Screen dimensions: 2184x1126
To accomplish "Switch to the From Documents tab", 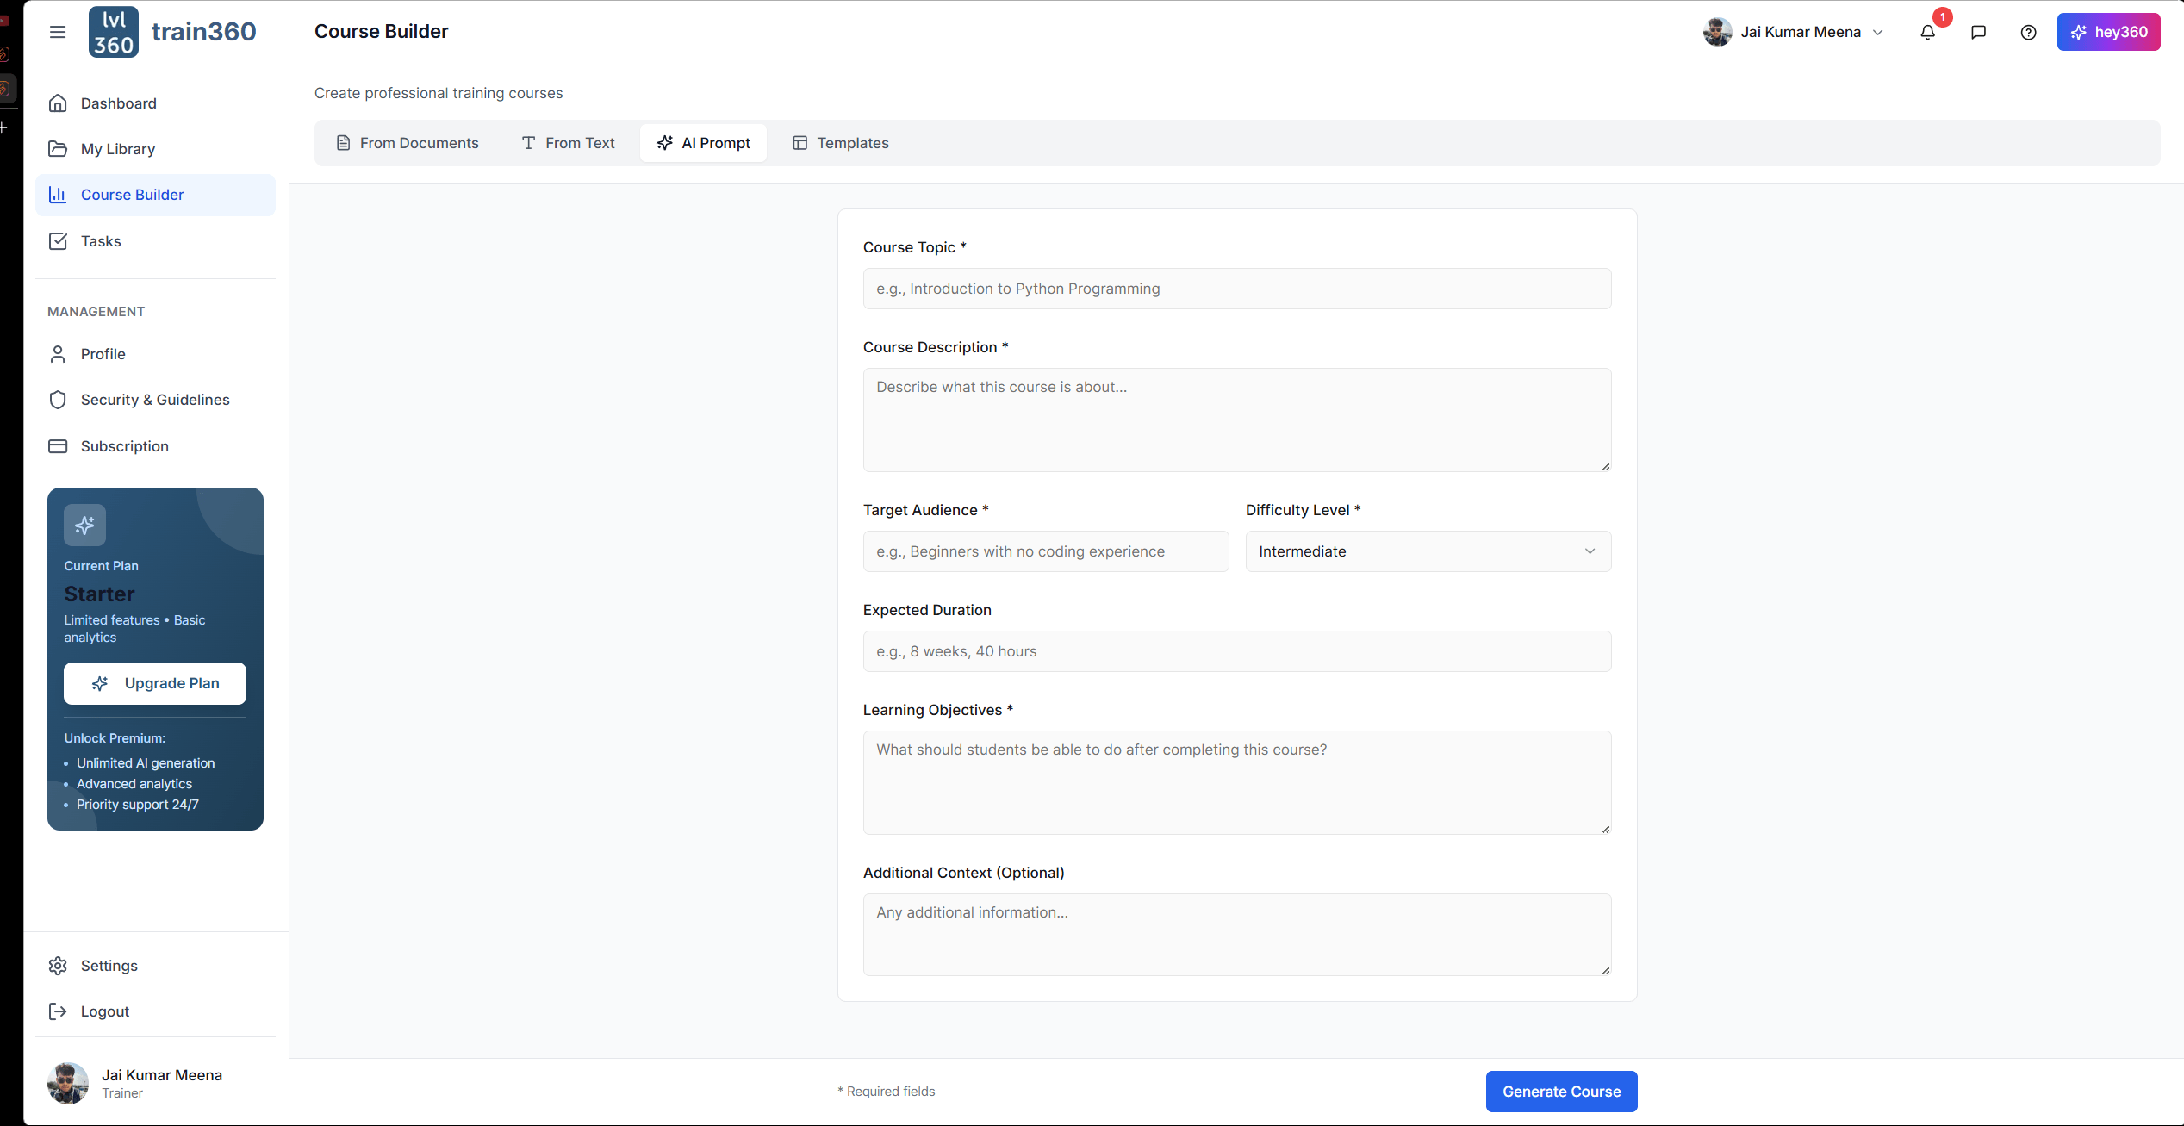I will [x=407, y=143].
